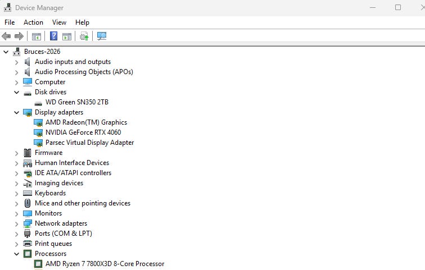Click the NVIDIA GeForce adapter icon
Screen dimensions: 425x270
38,132
